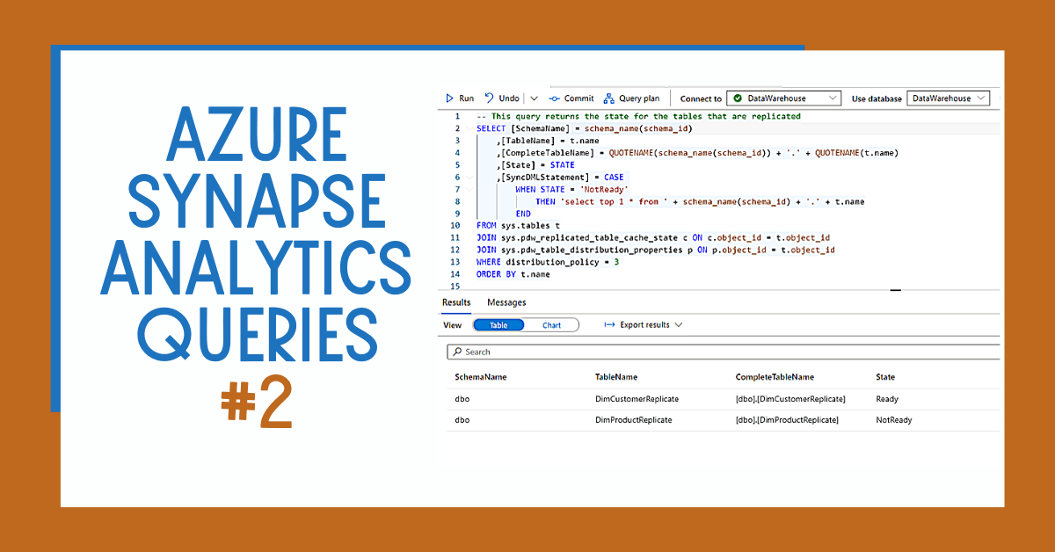Collapse the SELECT fold at line 2
The height and width of the screenshot is (552, 1055).
(x=469, y=128)
